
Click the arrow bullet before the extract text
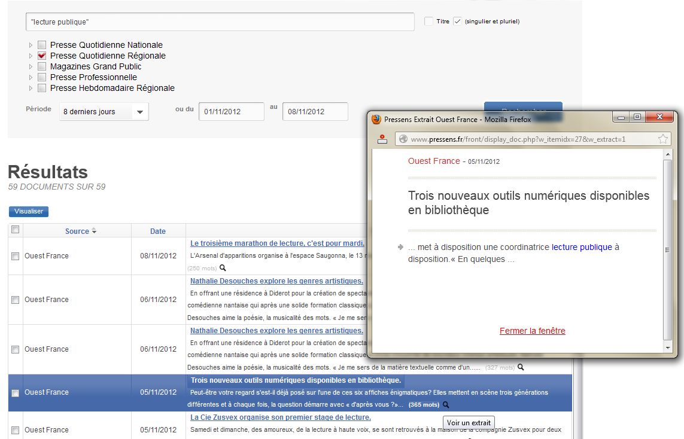click(400, 247)
